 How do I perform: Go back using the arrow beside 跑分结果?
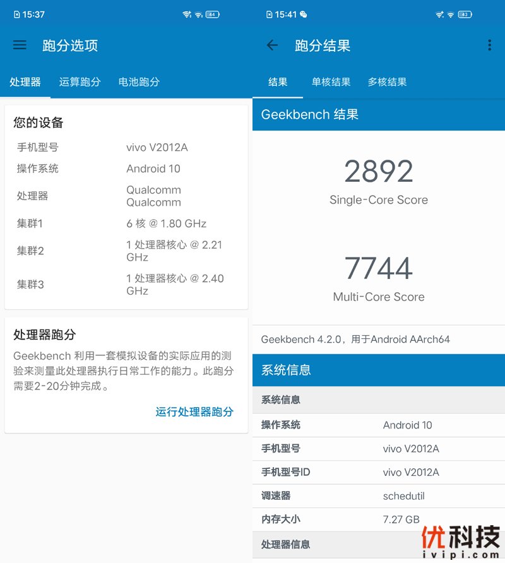click(x=272, y=45)
